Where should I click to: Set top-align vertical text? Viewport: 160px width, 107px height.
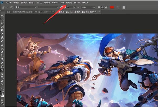[99, 7]
